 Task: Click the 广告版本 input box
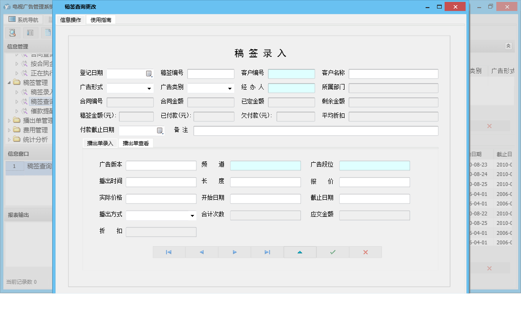161,166
